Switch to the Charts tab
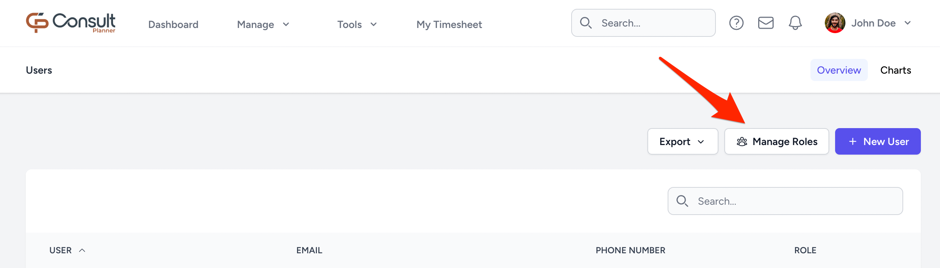 pyautogui.click(x=896, y=70)
